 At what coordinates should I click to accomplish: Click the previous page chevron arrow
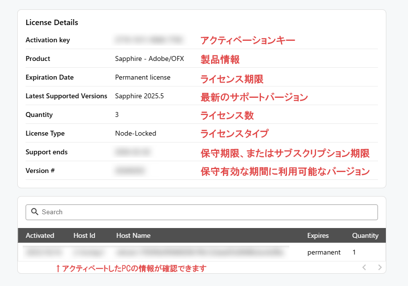364,267
